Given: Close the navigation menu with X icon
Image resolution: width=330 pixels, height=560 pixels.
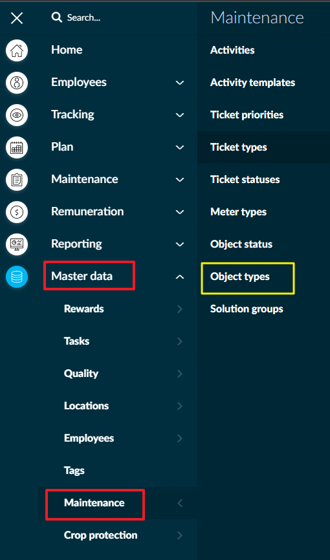Looking at the screenshot, I should point(17,18).
